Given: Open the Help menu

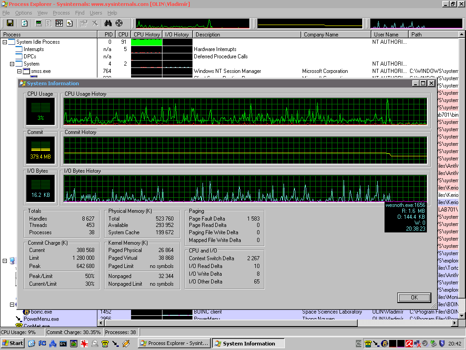Looking at the screenshot, I should (x=112, y=13).
